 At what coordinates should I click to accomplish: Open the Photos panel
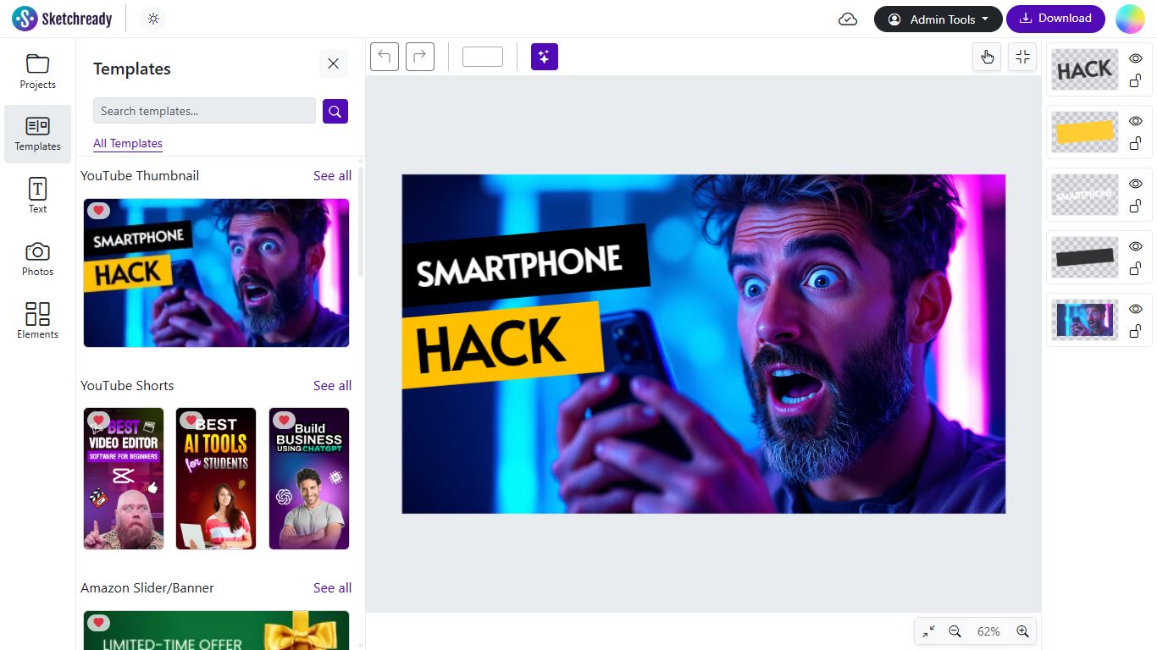[38, 259]
